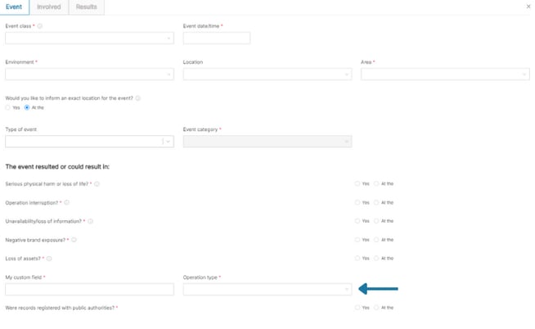Select Yes for Serious physical harm
Viewport: 535px width, 329px height.
(x=357, y=184)
